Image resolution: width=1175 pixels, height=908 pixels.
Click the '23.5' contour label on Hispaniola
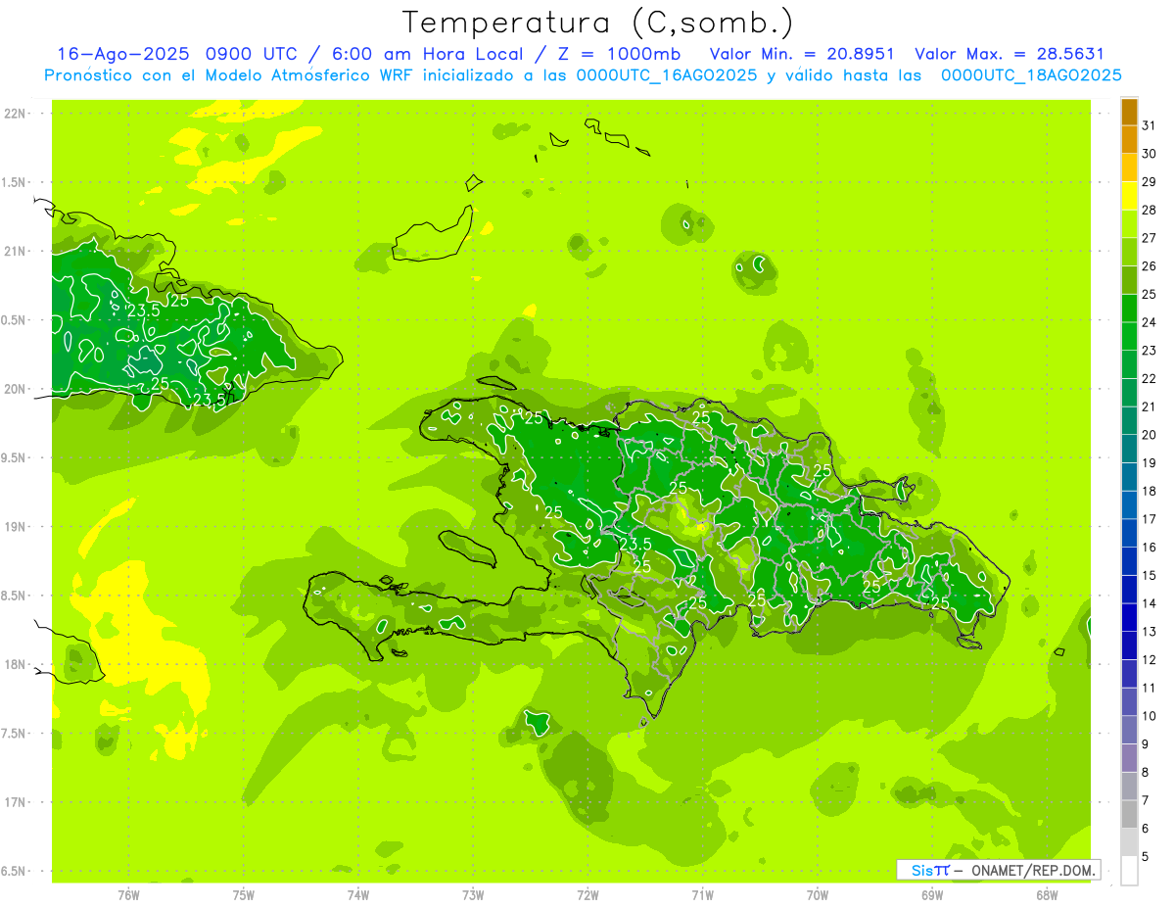pyautogui.click(x=635, y=545)
